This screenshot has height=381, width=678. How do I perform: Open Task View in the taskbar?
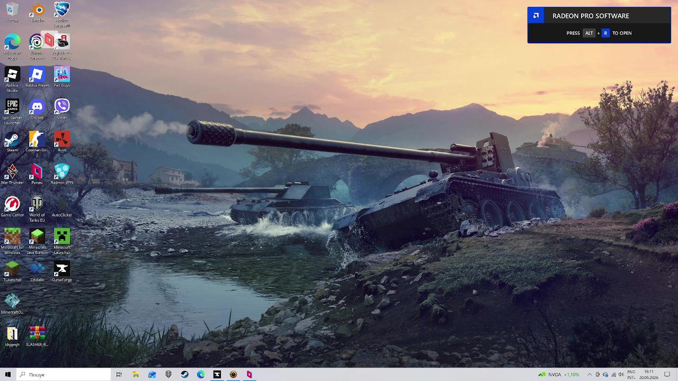tap(119, 375)
